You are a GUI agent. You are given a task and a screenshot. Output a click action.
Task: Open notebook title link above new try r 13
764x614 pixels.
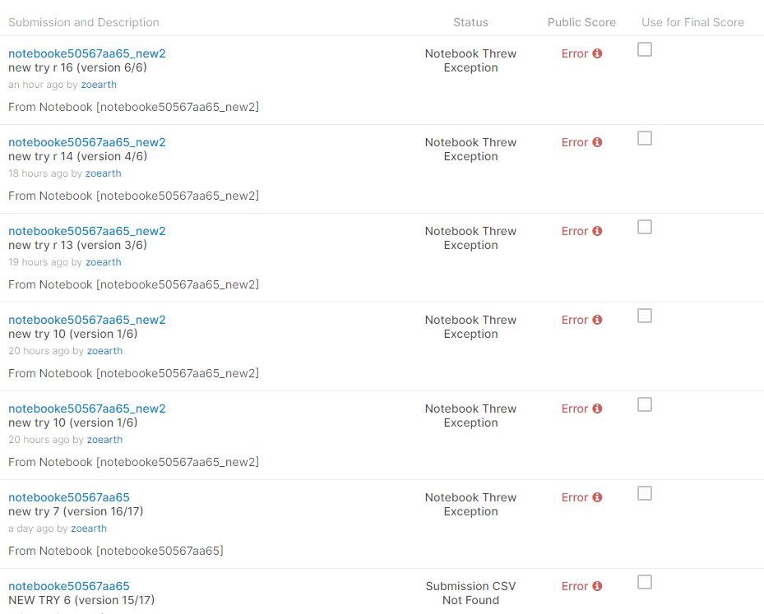[86, 231]
